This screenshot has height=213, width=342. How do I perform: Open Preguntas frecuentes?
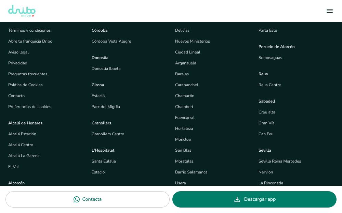click(x=28, y=74)
